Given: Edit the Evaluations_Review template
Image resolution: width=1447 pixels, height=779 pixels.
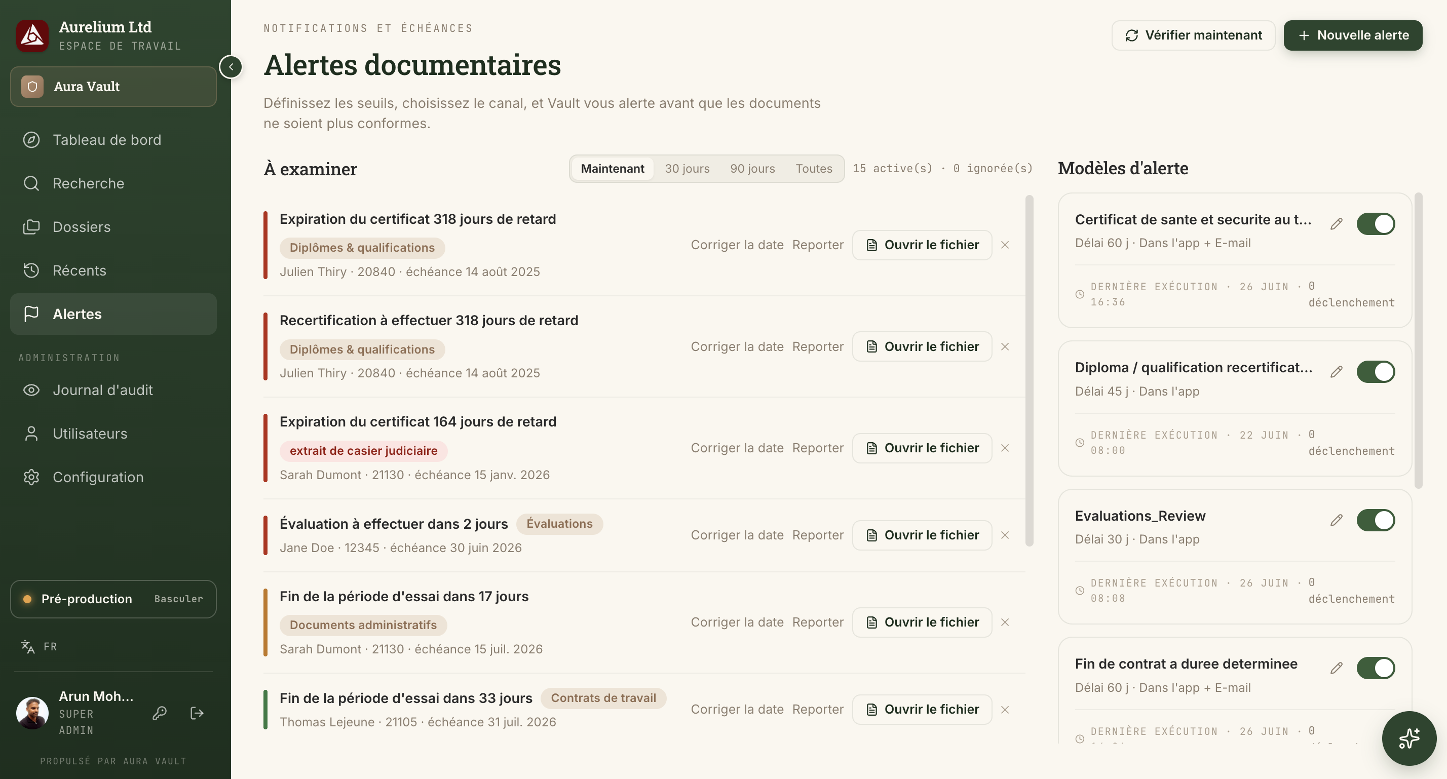Looking at the screenshot, I should coord(1337,520).
